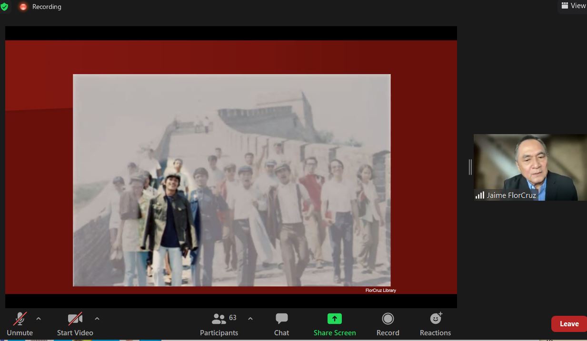The height and width of the screenshot is (341, 587).
Task: Click the "Recording" status text
Action: [x=47, y=7]
